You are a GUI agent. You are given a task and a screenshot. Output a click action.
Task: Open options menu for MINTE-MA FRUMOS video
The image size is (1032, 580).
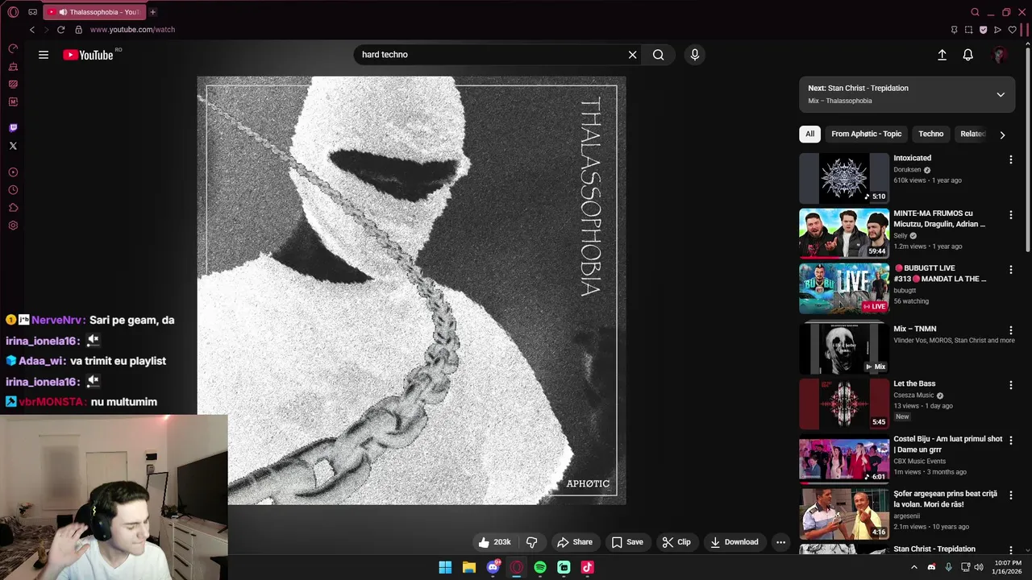click(x=1010, y=215)
